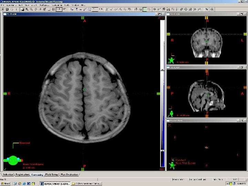Open the Contouring menu in menu bar
248x186 pixels.
coord(57,5)
